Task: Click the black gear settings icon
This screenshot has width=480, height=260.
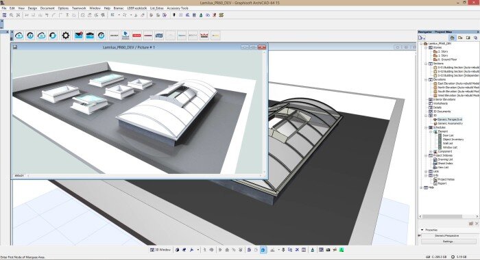Action: click(66, 36)
